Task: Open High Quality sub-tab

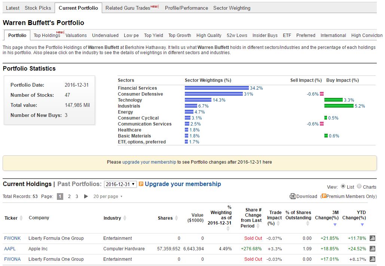Action: 209,35
